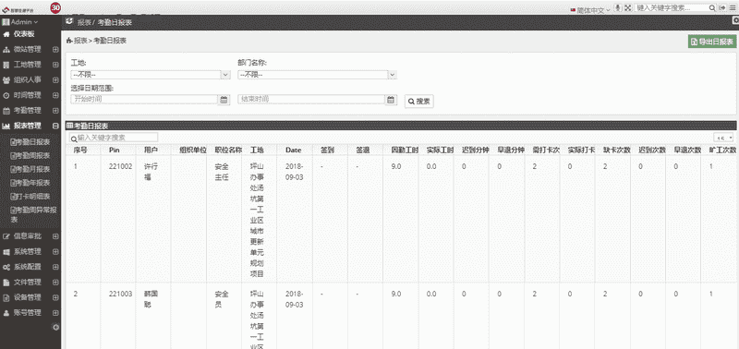This screenshot has height=349, width=739.
Task: Expand the 组织人事 menu plus icon
Action: (x=55, y=80)
